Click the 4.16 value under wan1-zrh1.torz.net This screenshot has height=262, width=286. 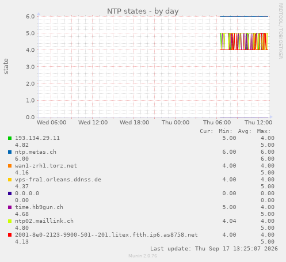[x=22, y=173]
